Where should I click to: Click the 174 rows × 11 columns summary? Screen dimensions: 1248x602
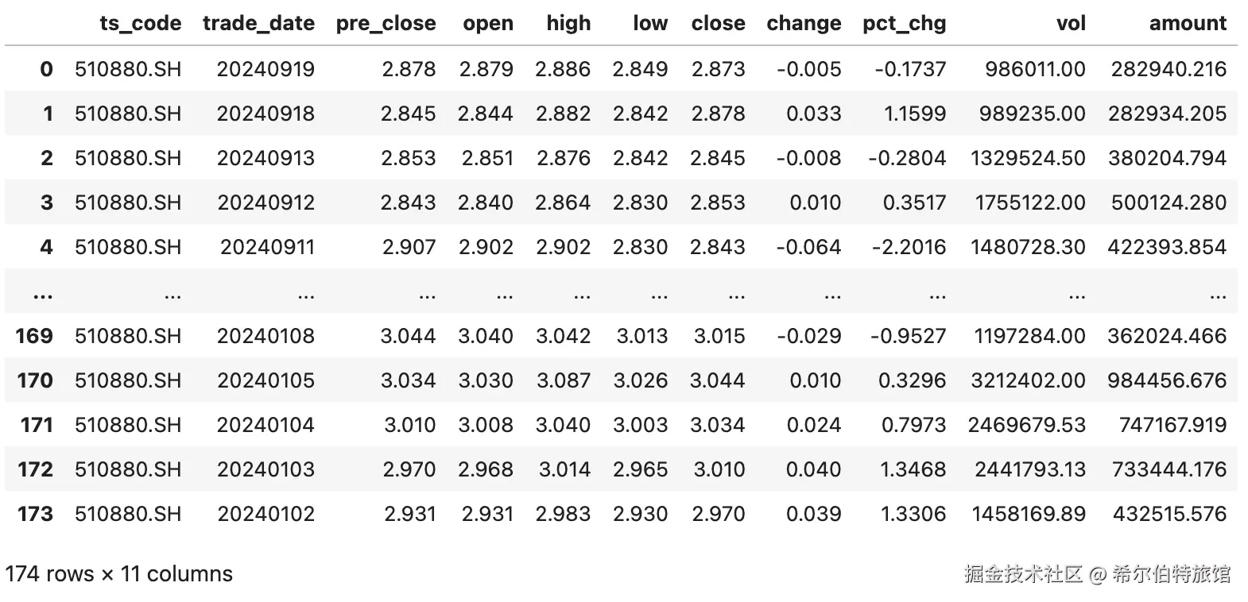click(x=118, y=574)
